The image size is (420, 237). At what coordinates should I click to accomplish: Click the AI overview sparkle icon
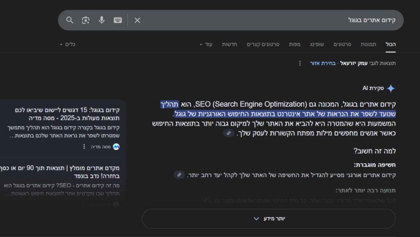(x=391, y=88)
